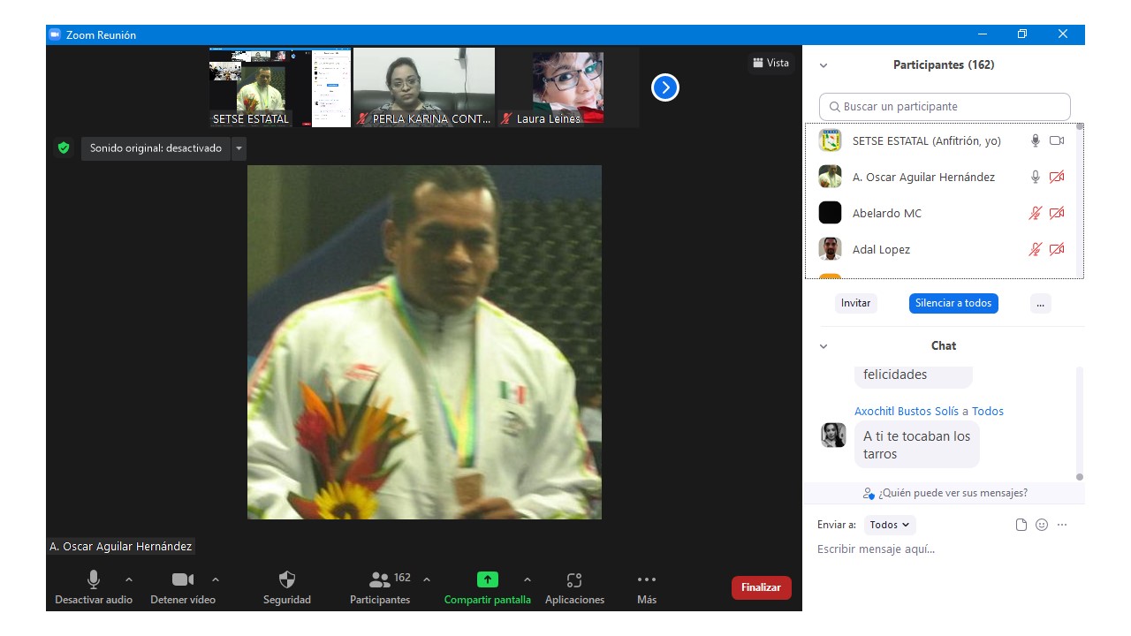Open the Vista layout menu

click(770, 63)
